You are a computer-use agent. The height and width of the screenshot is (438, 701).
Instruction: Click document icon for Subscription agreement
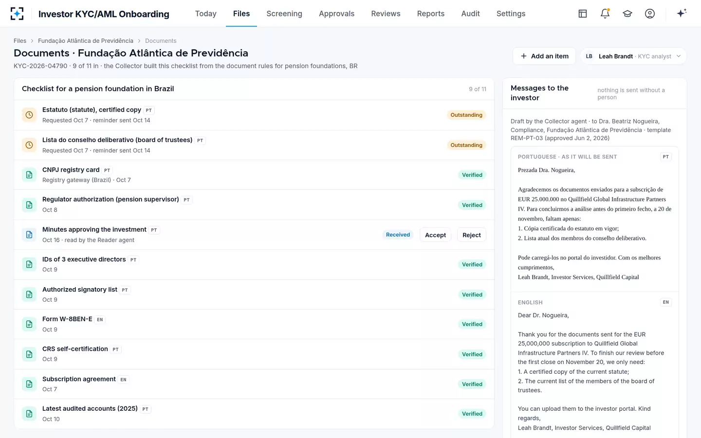coord(29,384)
